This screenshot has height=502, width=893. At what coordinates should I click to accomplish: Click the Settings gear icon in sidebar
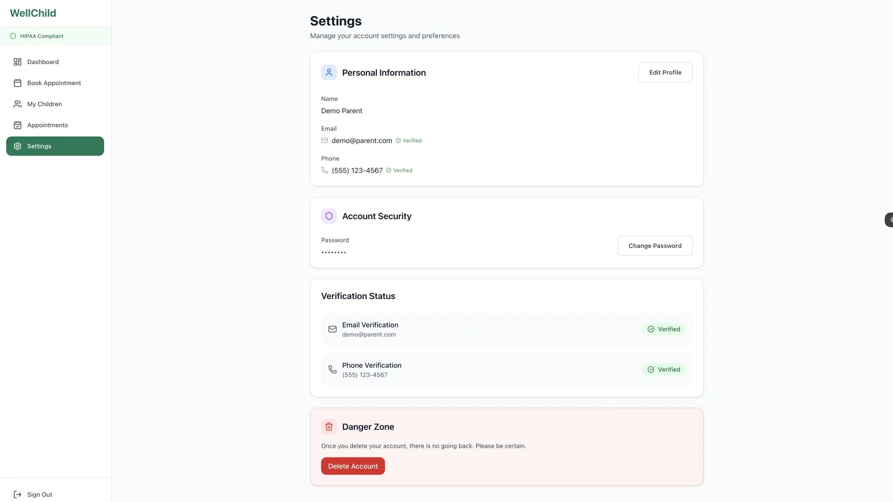pyautogui.click(x=18, y=146)
